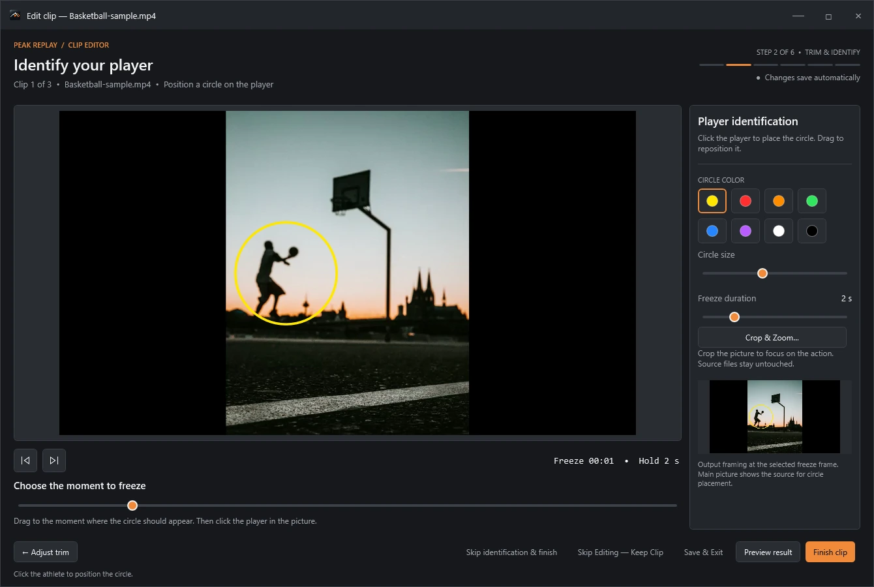Click the freeze moment timeline handle
Viewport: 874px width, 587px height.
[132, 505]
